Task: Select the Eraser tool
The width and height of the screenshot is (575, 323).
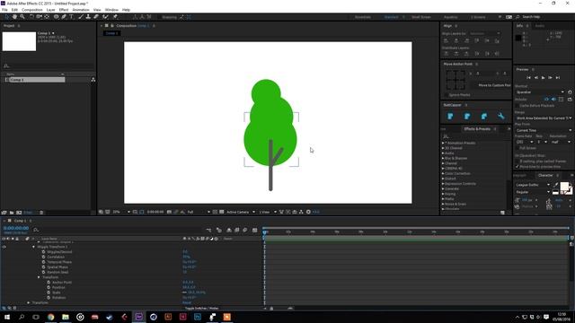Action: click(x=96, y=17)
